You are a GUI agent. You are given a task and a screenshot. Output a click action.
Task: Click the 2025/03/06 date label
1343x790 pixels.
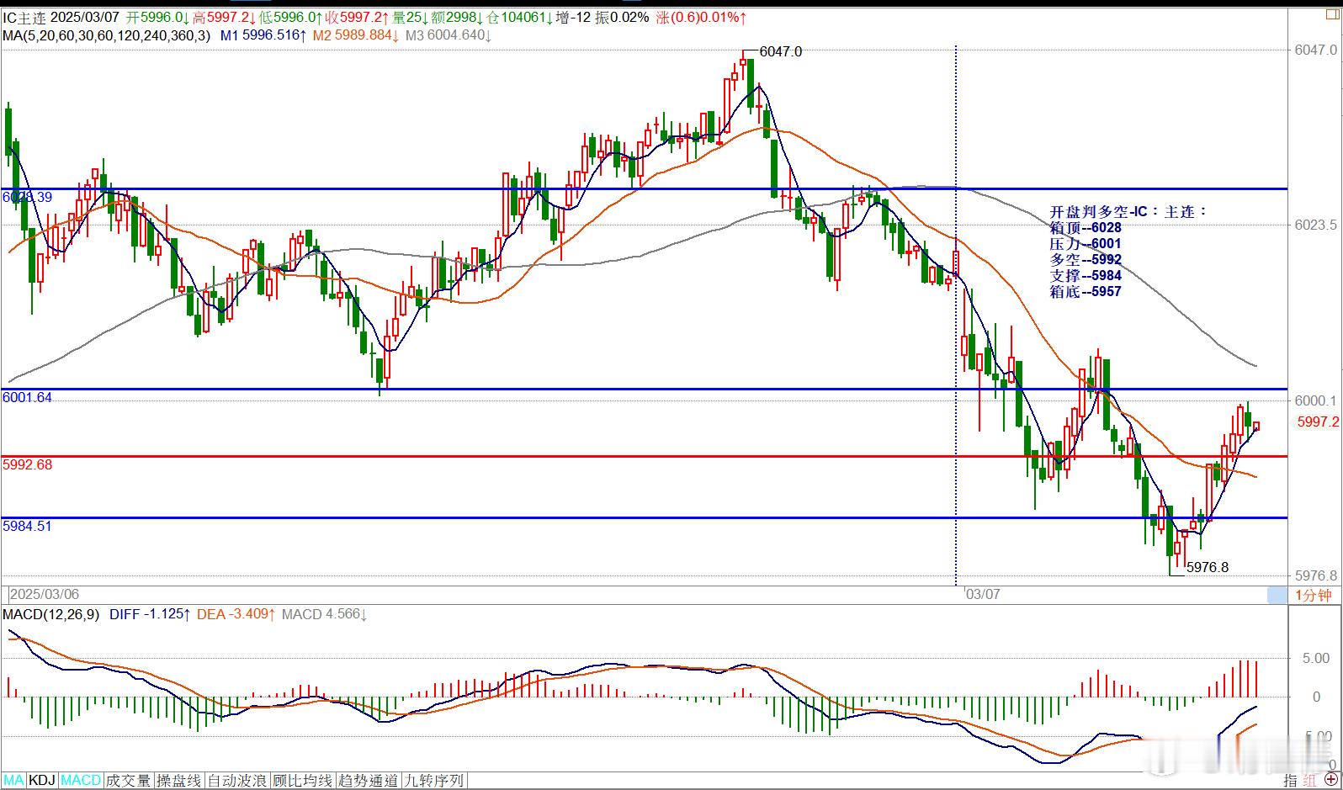pyautogui.click(x=45, y=594)
